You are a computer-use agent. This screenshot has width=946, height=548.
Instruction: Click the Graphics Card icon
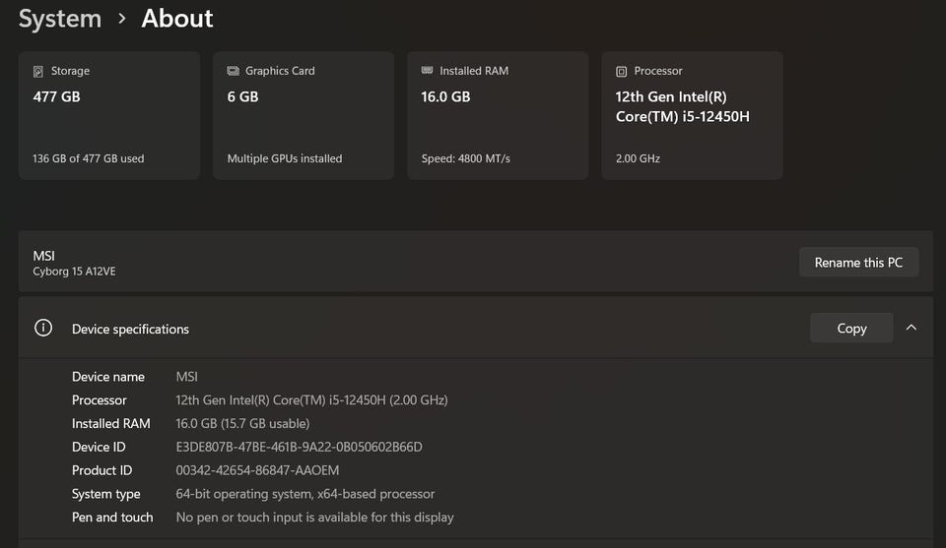233,71
